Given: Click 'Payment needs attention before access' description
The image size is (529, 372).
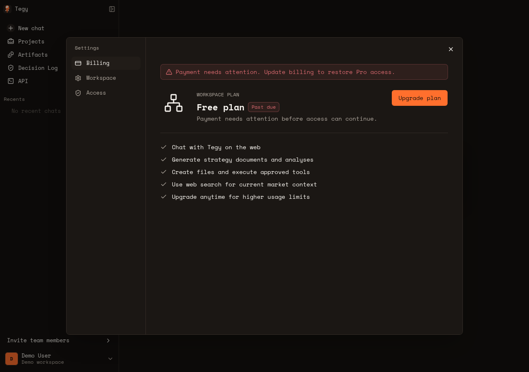Looking at the screenshot, I should pyautogui.click(x=287, y=119).
